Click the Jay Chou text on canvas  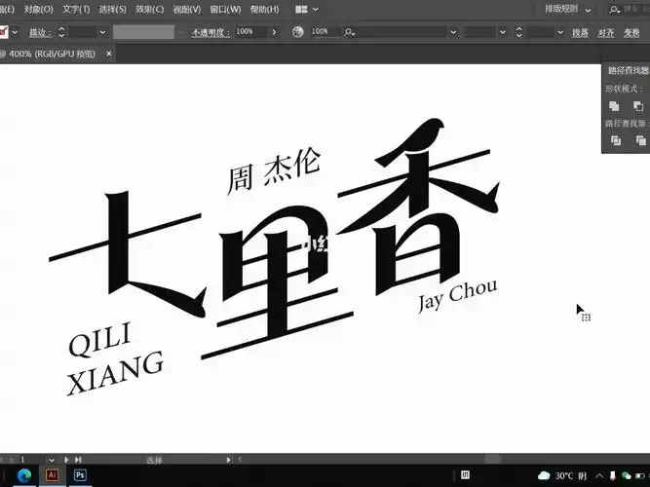(x=457, y=294)
